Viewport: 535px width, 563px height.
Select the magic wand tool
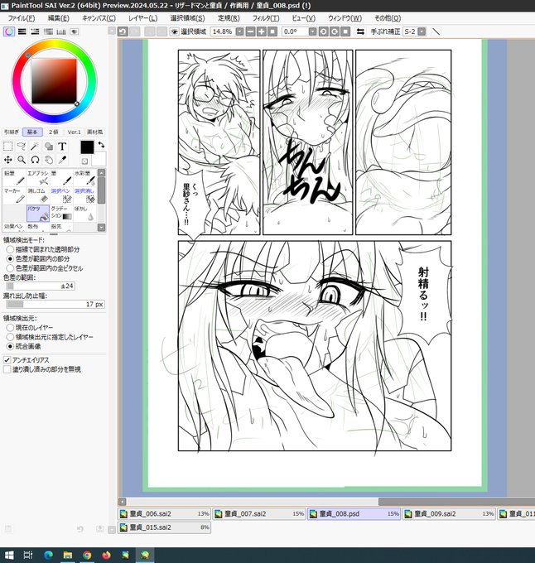[x=35, y=147]
